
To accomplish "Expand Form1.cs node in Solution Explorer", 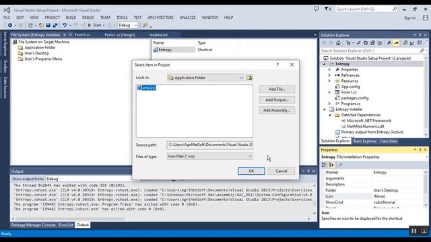I will [329, 92].
